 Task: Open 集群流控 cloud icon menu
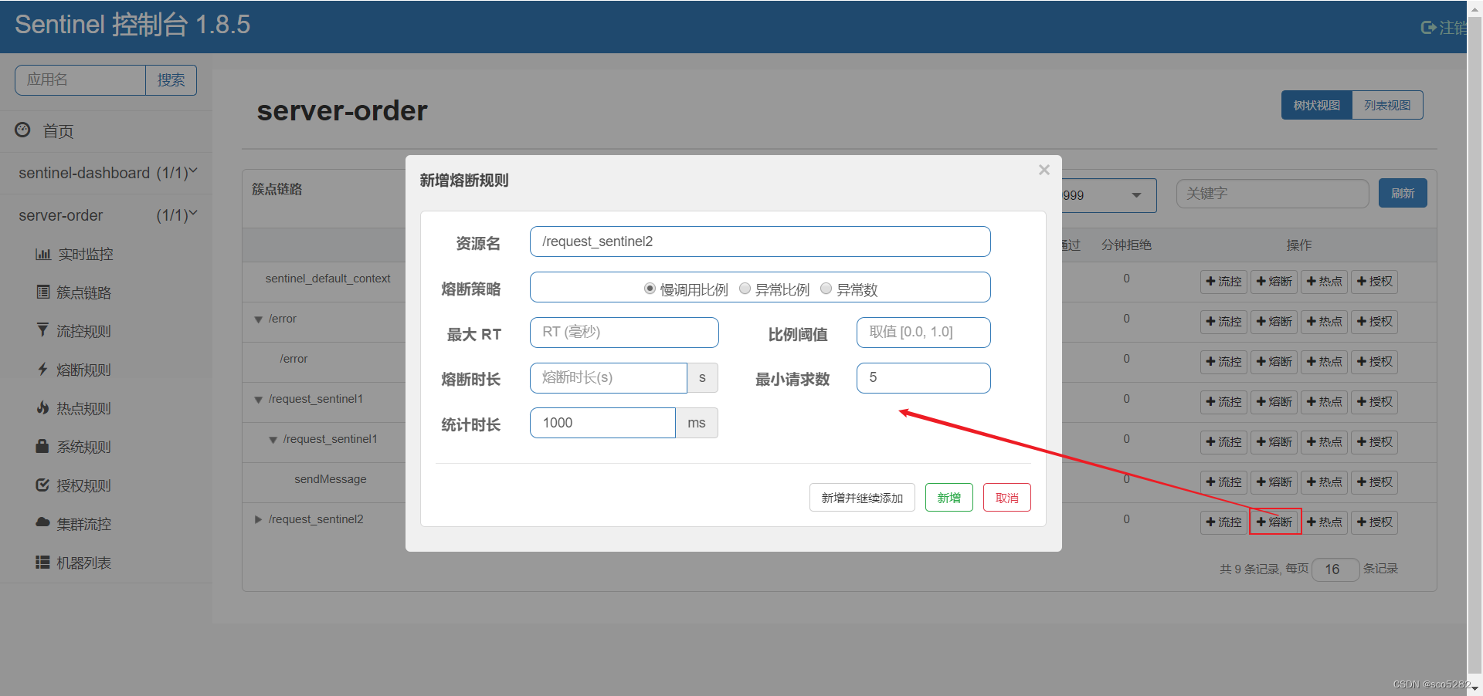coord(43,523)
